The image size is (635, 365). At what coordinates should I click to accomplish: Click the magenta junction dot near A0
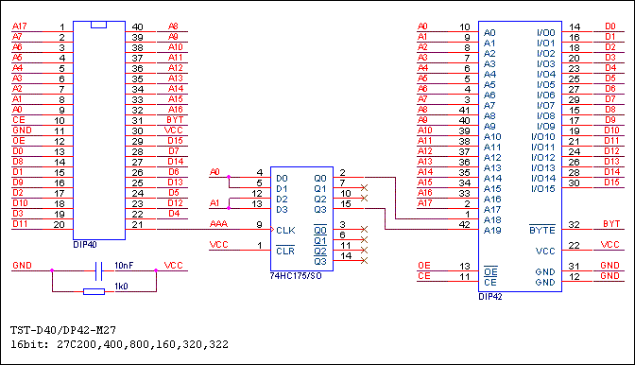[x=229, y=177]
